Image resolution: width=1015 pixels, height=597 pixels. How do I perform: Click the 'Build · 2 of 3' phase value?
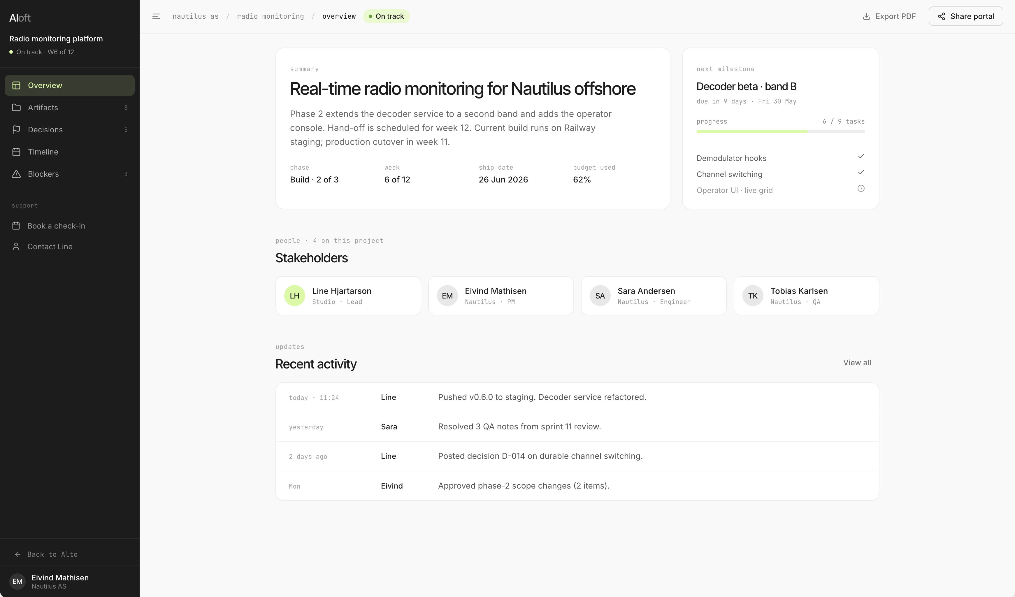pyautogui.click(x=314, y=180)
